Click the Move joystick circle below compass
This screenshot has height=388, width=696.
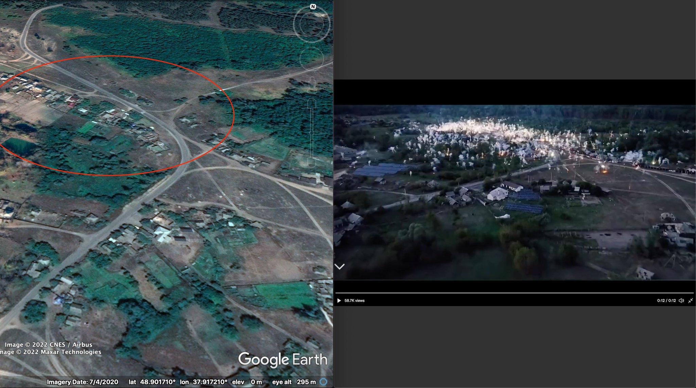point(312,59)
